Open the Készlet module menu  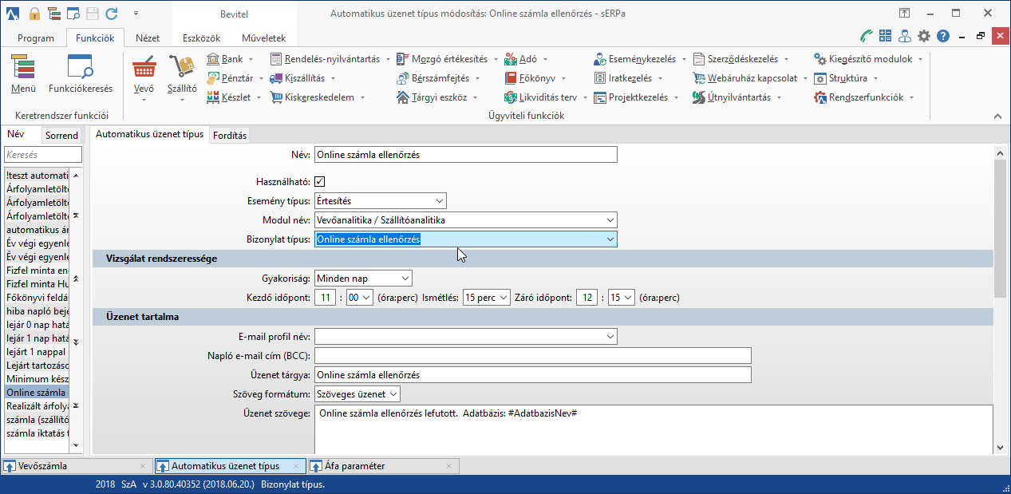(234, 97)
